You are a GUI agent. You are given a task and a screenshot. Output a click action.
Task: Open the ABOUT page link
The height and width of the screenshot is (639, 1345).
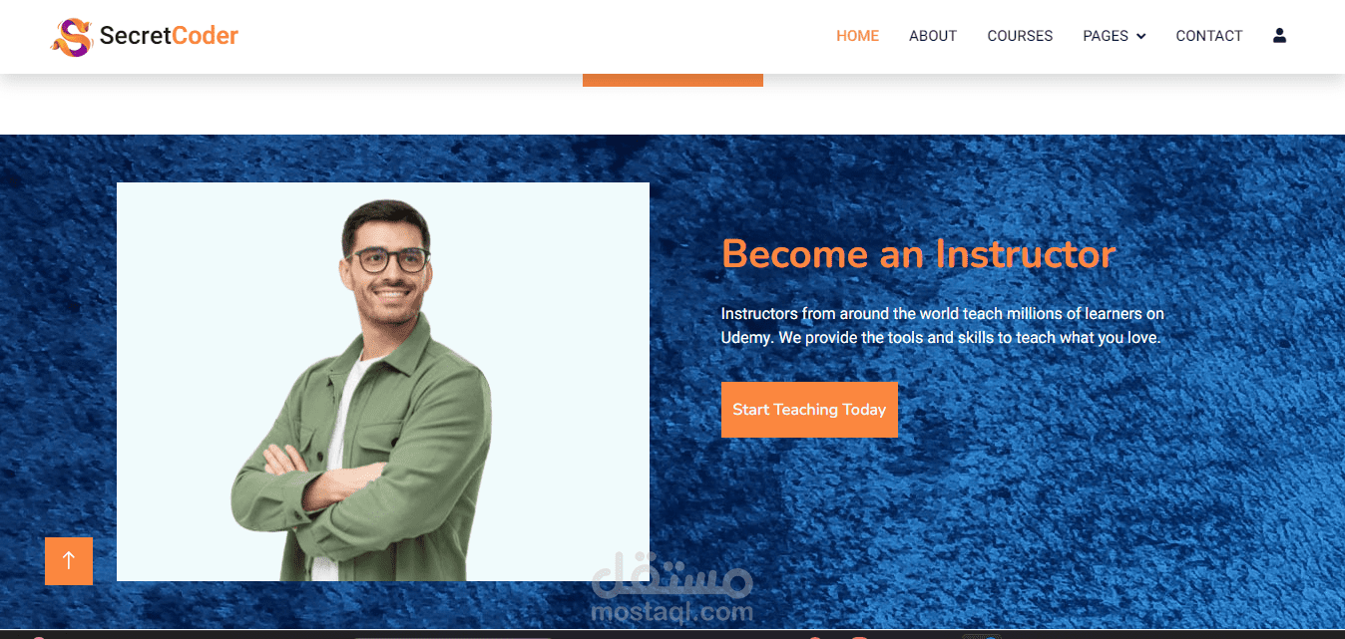[933, 36]
